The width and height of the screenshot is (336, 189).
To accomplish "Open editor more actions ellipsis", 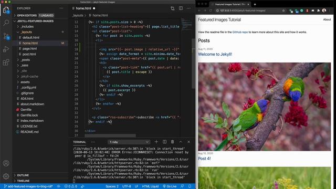I will [x=189, y=8].
